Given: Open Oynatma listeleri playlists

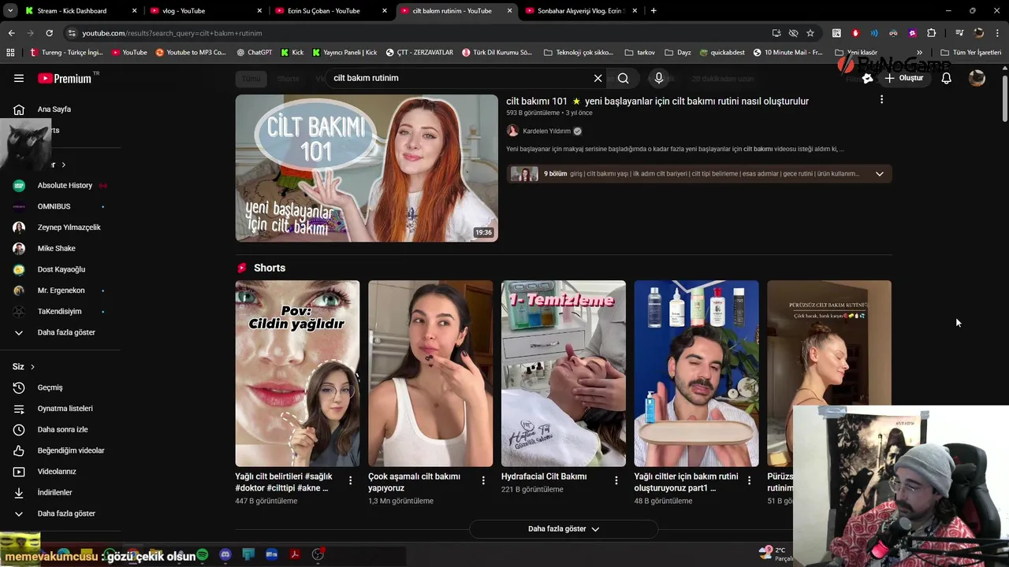Looking at the screenshot, I should click(x=60, y=409).
